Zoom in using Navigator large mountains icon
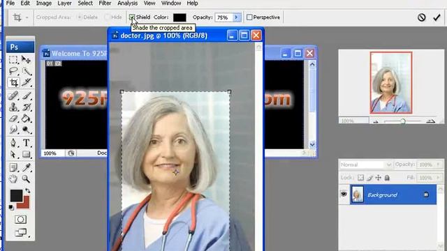 [431, 121]
